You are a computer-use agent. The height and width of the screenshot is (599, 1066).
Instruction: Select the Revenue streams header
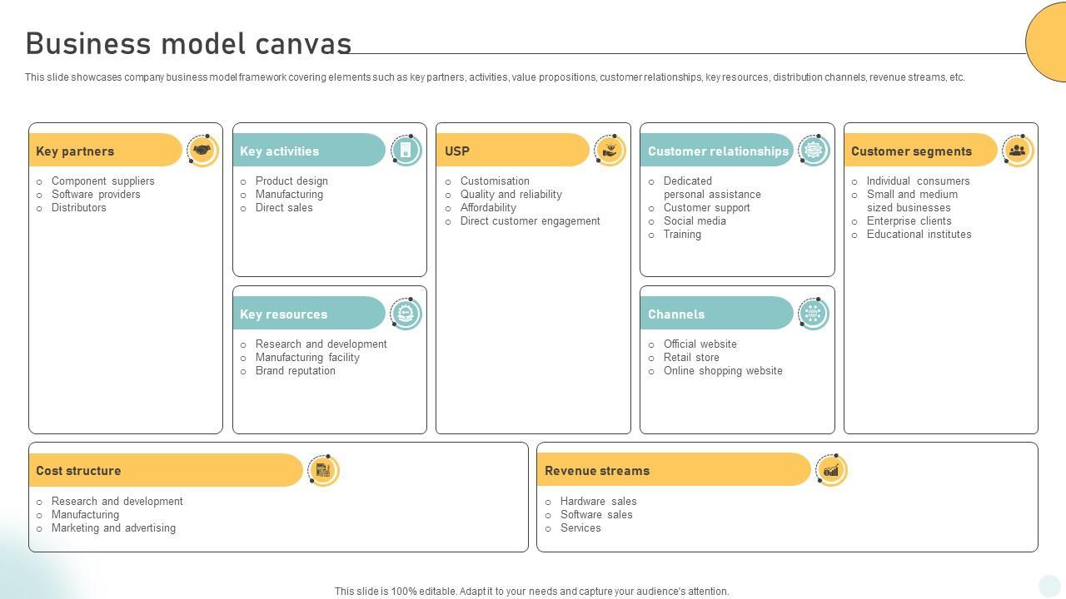point(674,470)
